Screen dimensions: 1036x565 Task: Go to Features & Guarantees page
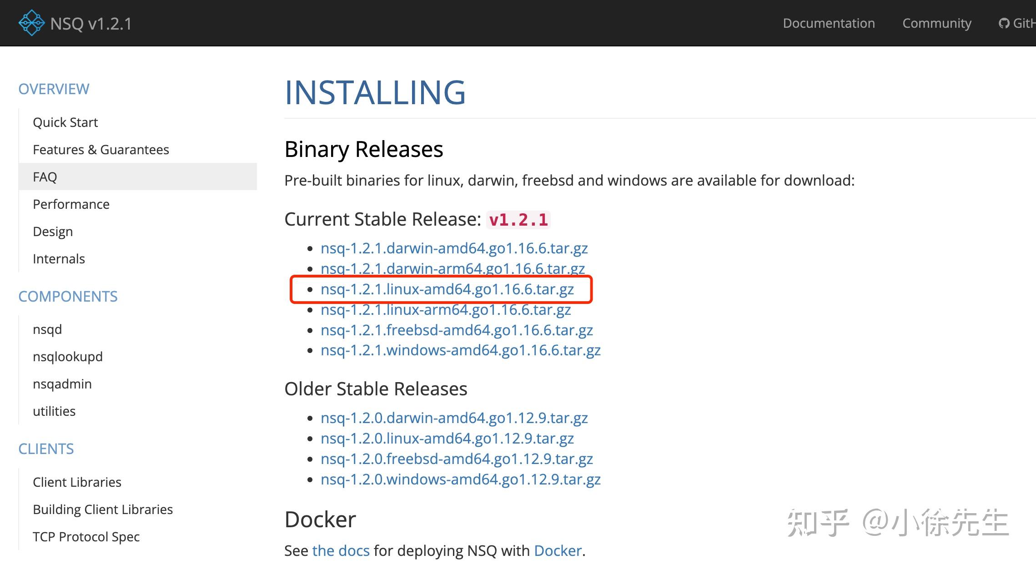[101, 150]
